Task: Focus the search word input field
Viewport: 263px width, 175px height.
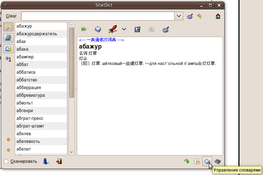Action: [98, 16]
